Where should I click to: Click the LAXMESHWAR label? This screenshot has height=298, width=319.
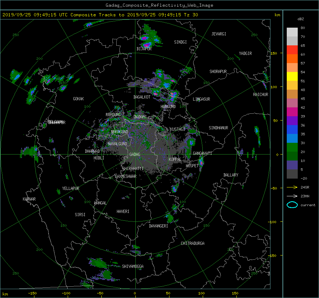125,176
